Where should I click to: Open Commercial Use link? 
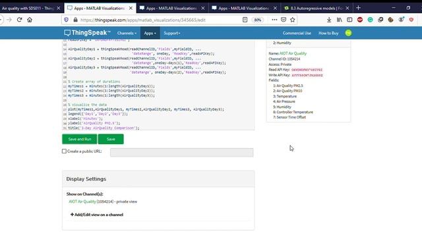pos(297,33)
